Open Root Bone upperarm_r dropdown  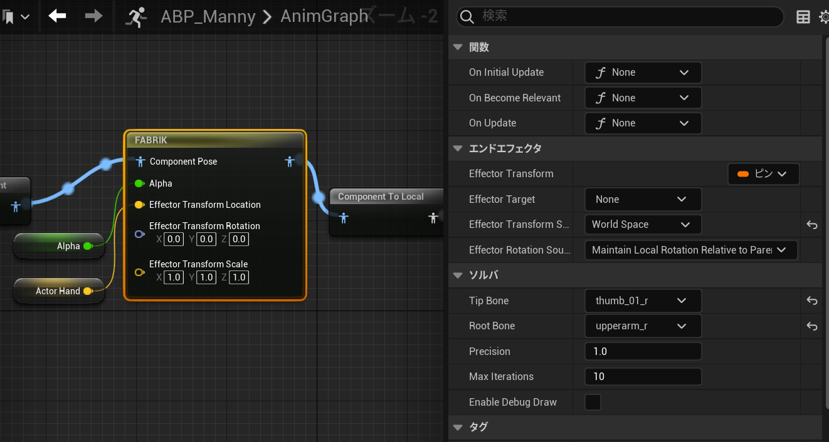(x=643, y=326)
